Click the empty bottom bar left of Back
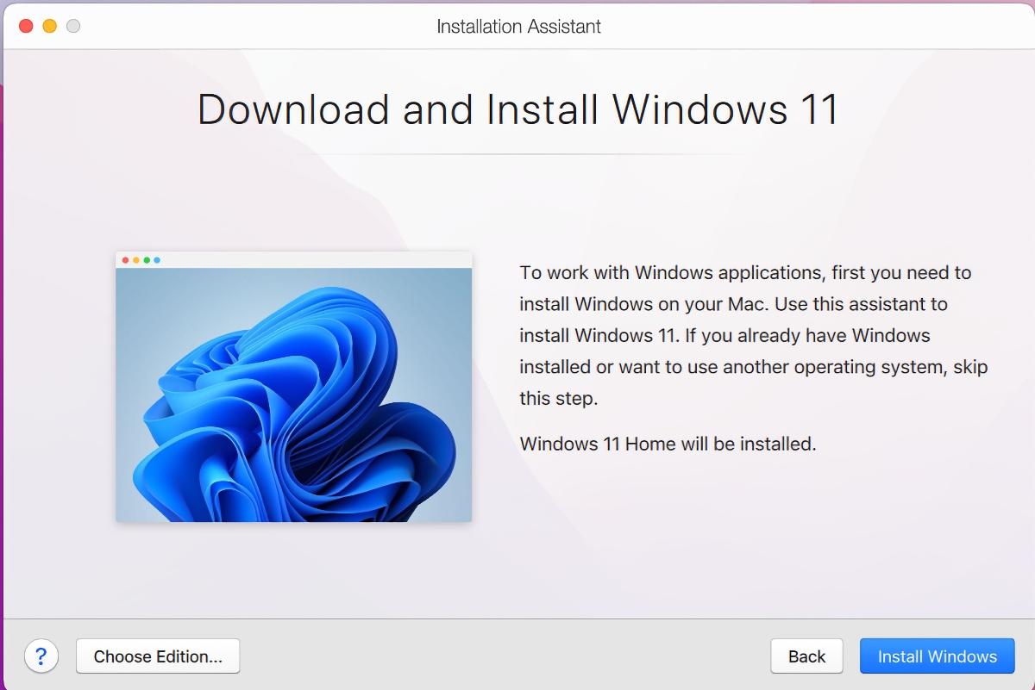This screenshot has width=1035, height=690. point(500,656)
